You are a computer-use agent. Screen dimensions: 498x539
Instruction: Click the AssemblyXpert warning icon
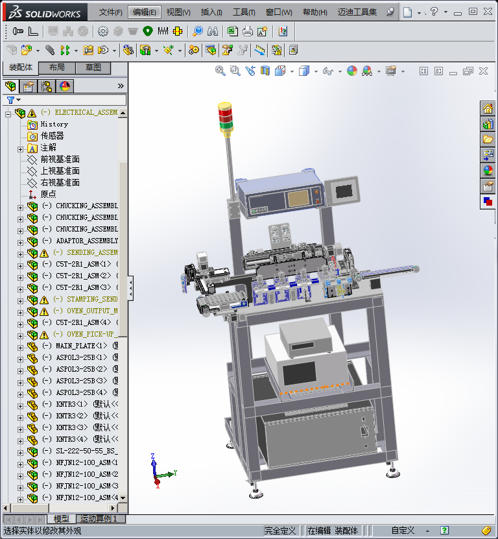(x=276, y=50)
